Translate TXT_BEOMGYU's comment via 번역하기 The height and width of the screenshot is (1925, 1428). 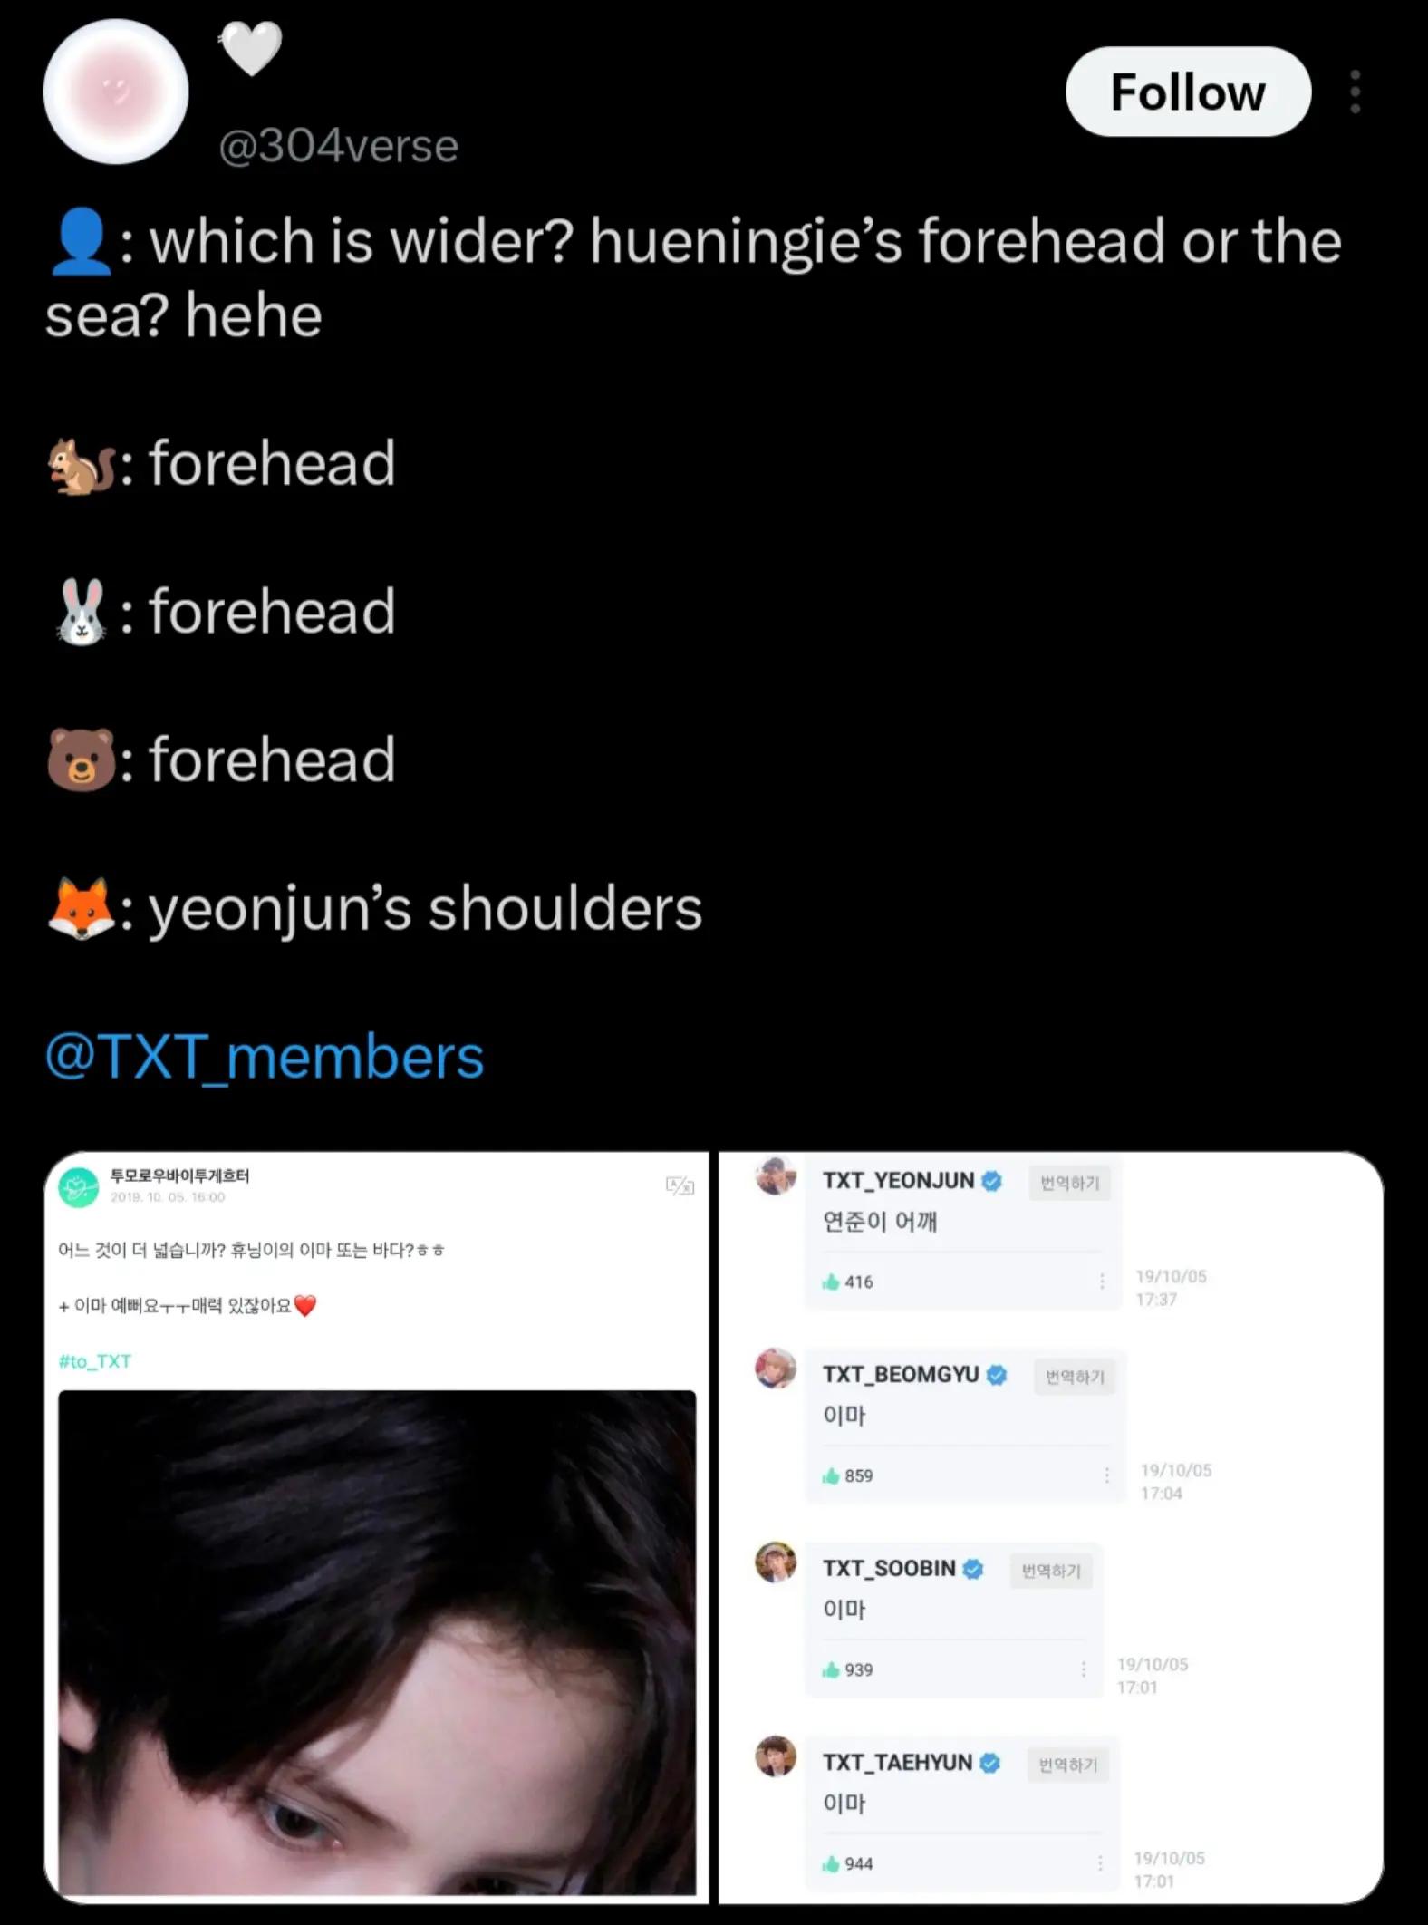pyautogui.click(x=1075, y=1377)
